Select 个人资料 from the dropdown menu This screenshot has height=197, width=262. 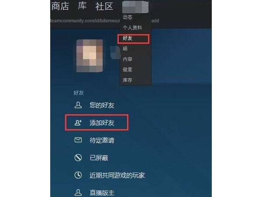[132, 28]
